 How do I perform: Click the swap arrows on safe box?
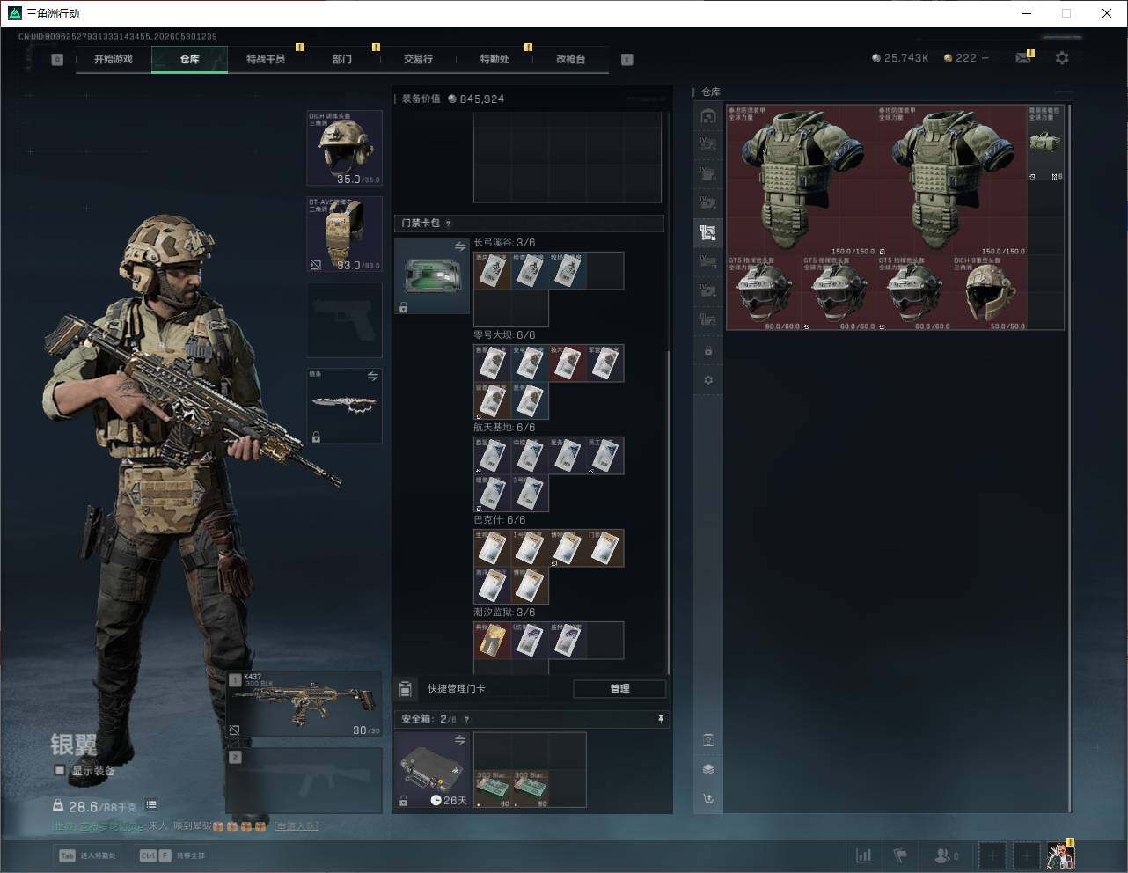tap(459, 741)
